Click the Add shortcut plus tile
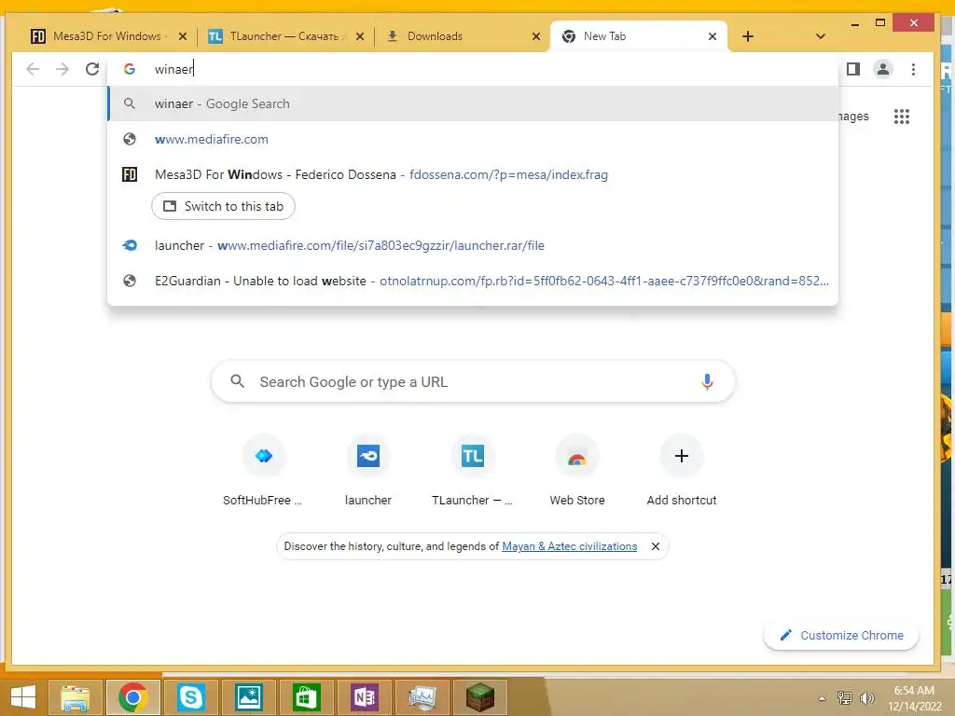The width and height of the screenshot is (955, 716). [682, 471]
